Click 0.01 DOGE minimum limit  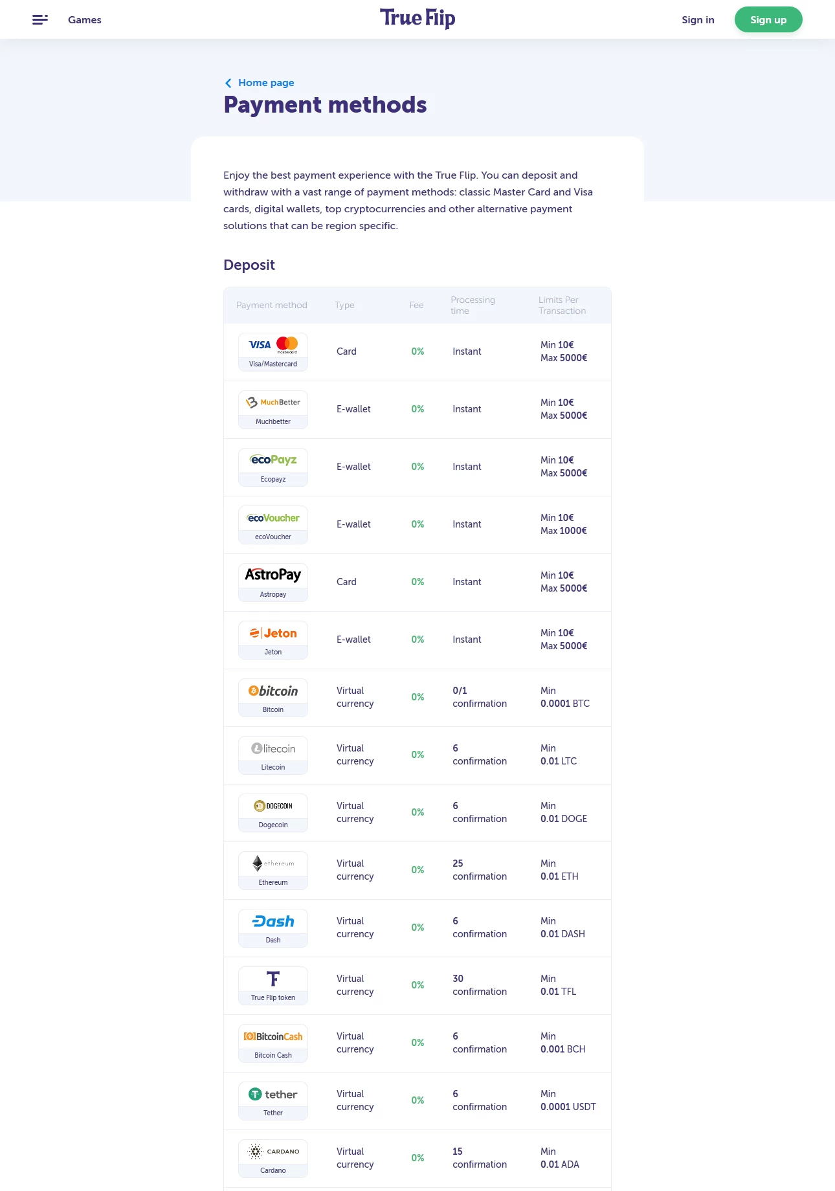(x=564, y=819)
